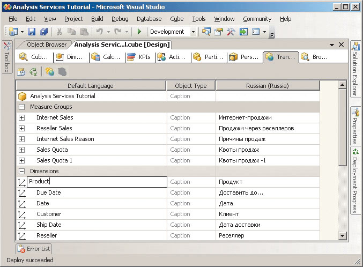Click the Cut scissors icon

(x=60, y=32)
